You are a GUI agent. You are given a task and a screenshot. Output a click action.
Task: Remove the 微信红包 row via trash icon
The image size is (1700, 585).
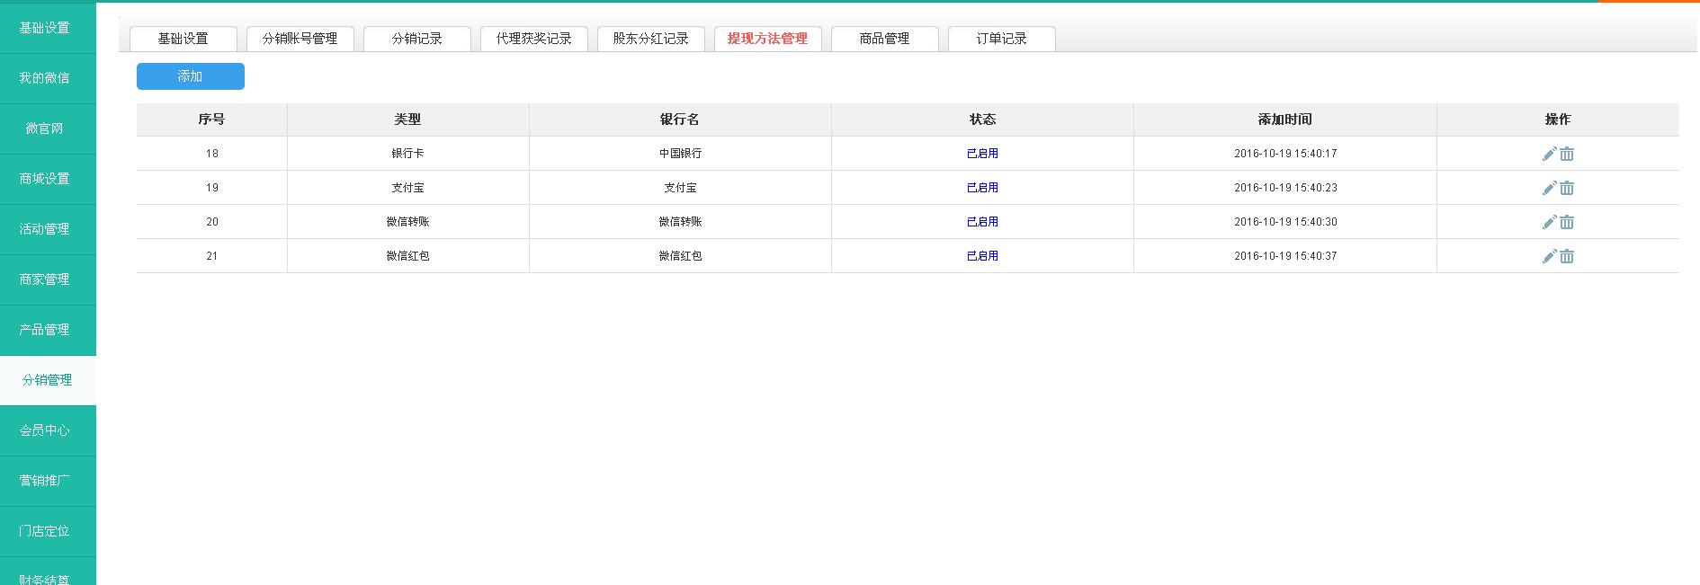(1567, 256)
